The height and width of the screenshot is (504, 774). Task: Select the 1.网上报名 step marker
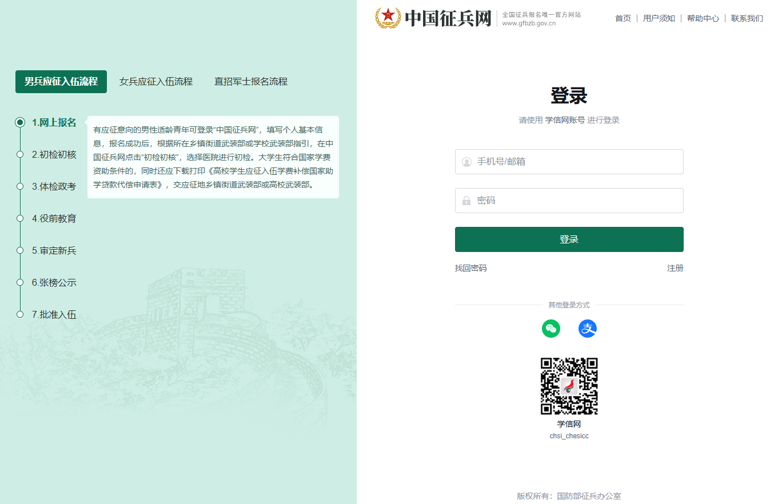click(20, 122)
